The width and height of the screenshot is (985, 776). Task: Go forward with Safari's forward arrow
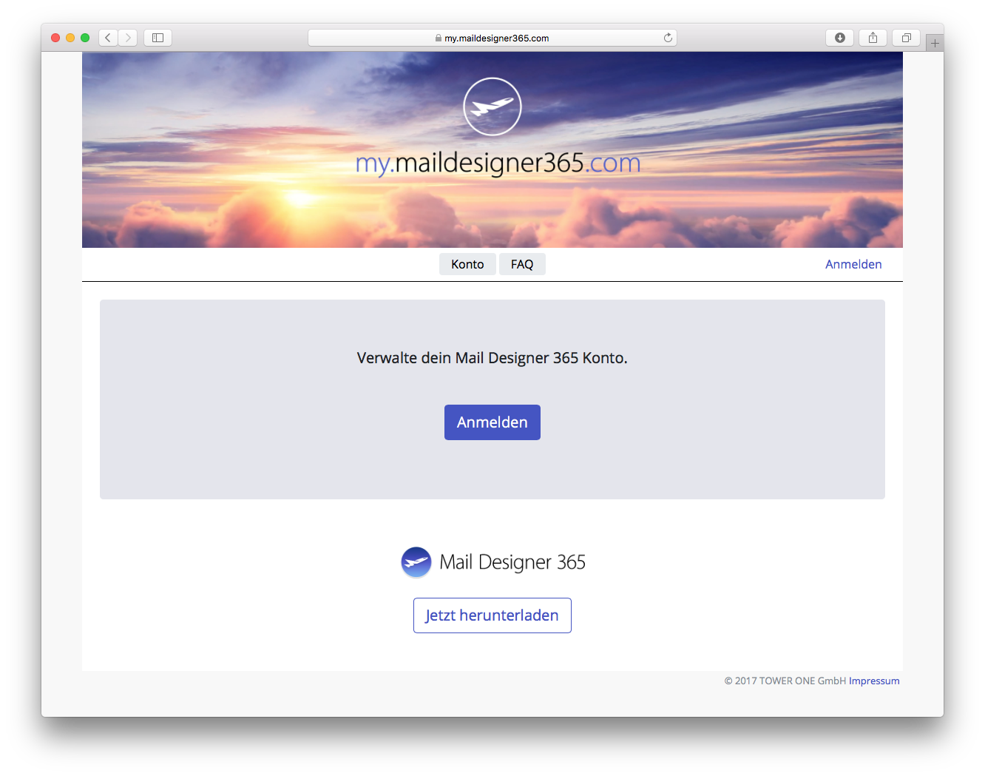point(128,38)
